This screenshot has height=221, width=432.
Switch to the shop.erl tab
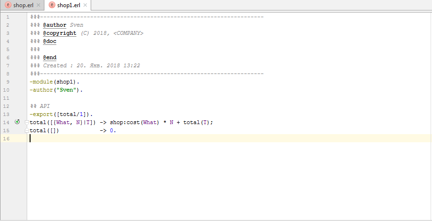point(23,5)
